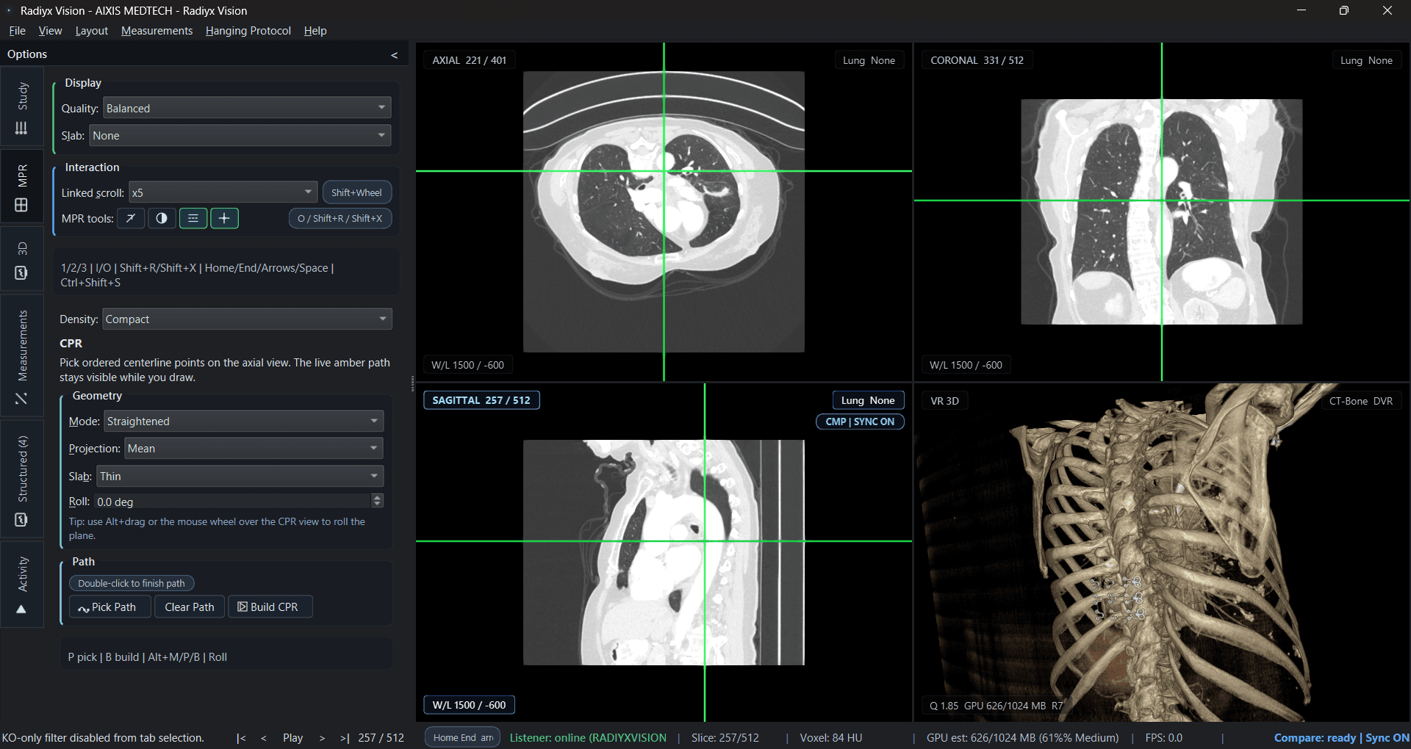
Task: Select the MPR window/level contrast tool
Action: pyautogui.click(x=162, y=218)
